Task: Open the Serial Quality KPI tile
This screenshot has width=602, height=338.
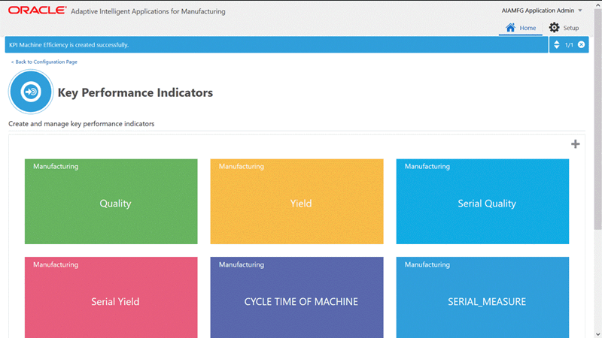Action: pos(482,201)
